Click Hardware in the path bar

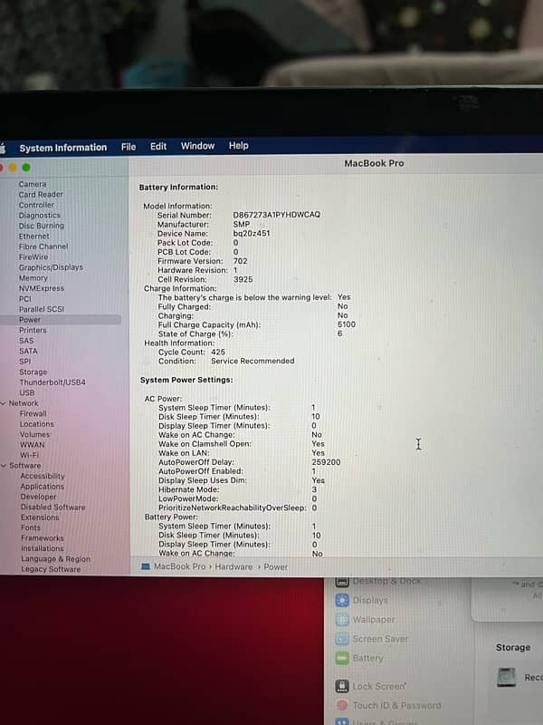[233, 567]
